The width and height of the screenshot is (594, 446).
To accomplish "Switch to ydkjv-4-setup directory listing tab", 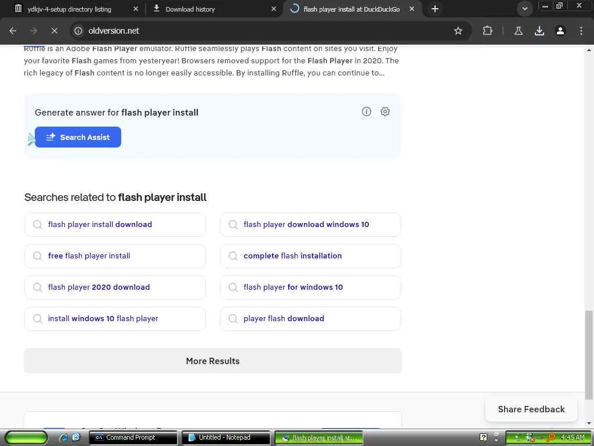I will click(70, 9).
